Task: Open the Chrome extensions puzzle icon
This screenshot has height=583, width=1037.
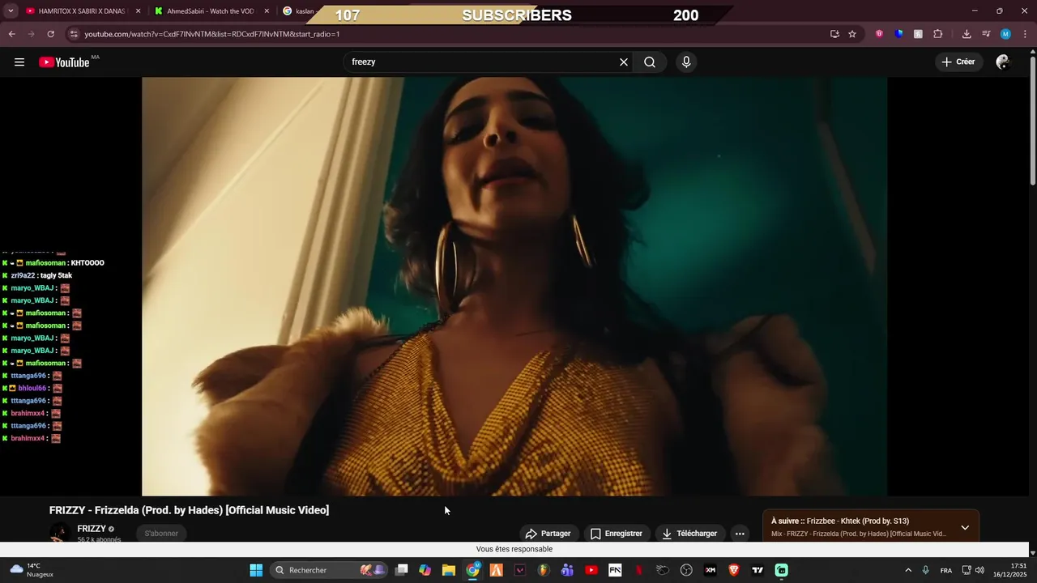Action: [937, 34]
